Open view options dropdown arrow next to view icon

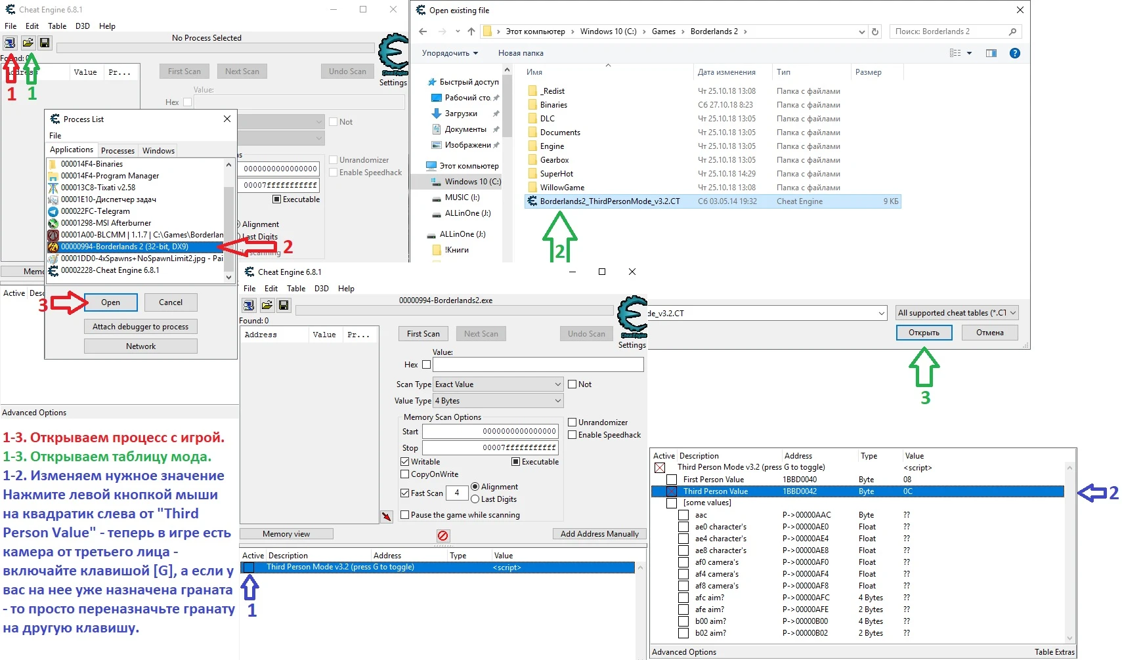(x=969, y=53)
